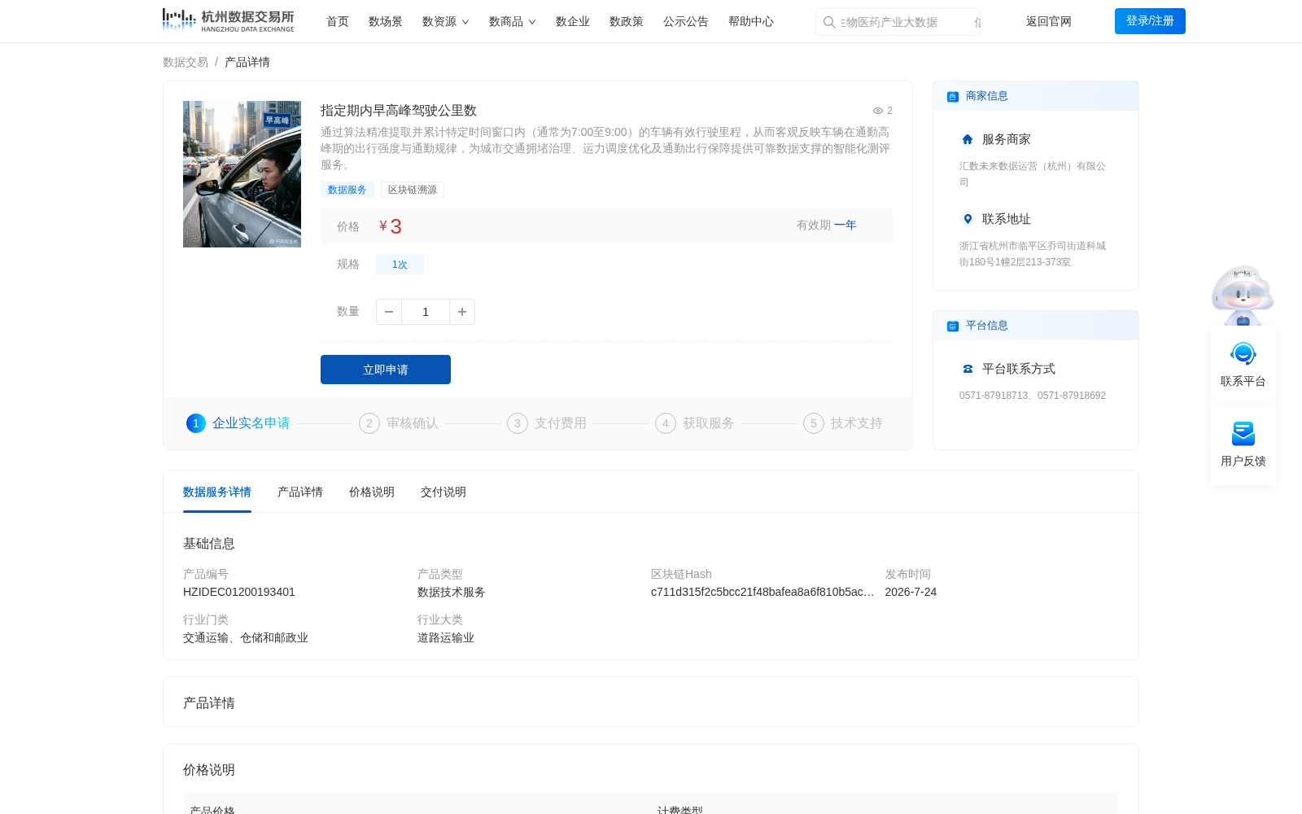Click the Hangzhou Data Exchange logo
This screenshot has width=1302, height=814.
(228, 20)
